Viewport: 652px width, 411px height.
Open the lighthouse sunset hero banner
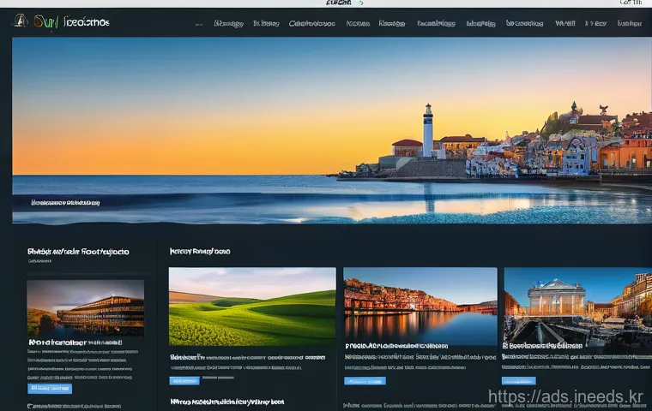332,130
